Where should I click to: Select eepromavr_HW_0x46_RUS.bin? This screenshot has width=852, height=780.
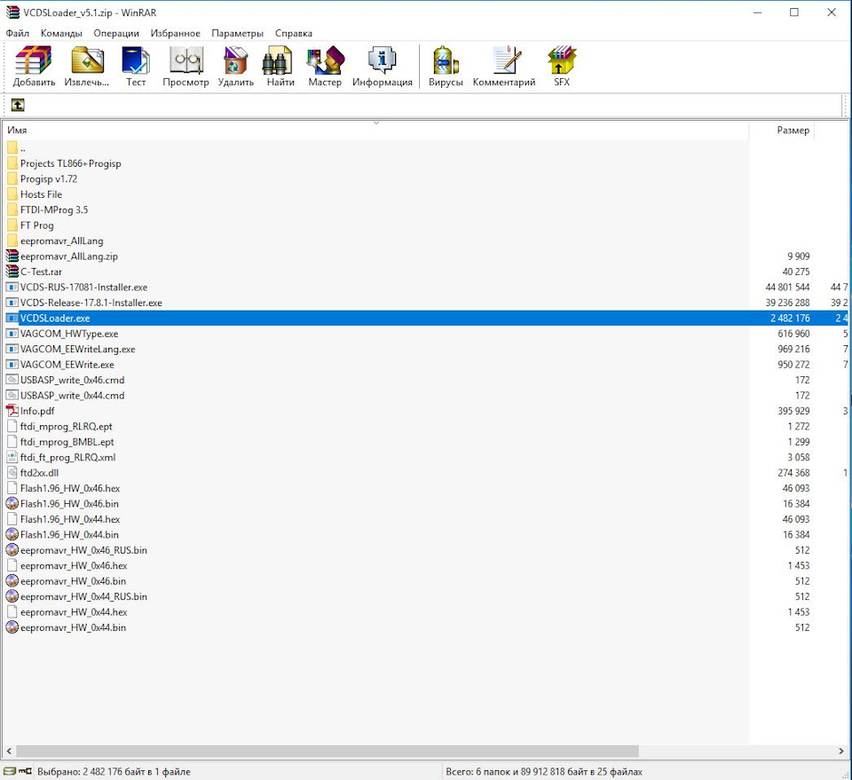click(83, 550)
